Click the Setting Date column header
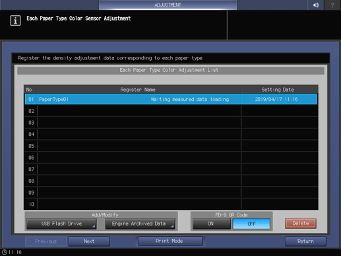 tap(278, 90)
